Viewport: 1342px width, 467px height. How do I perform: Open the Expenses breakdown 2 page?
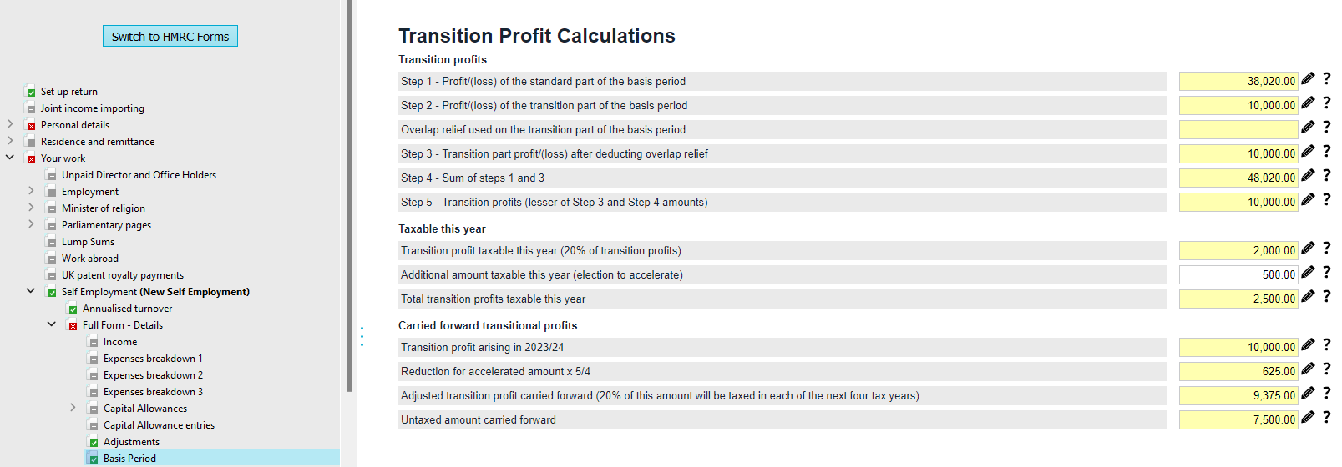[x=153, y=375]
